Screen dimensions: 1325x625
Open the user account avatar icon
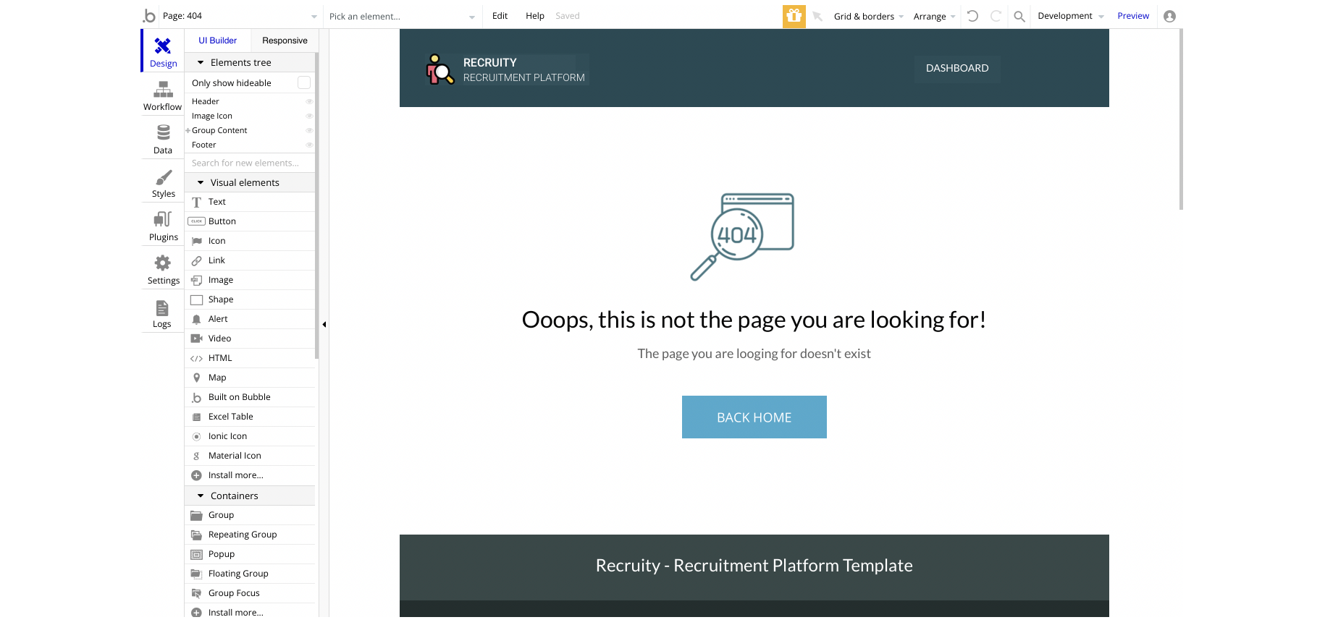click(x=1169, y=16)
